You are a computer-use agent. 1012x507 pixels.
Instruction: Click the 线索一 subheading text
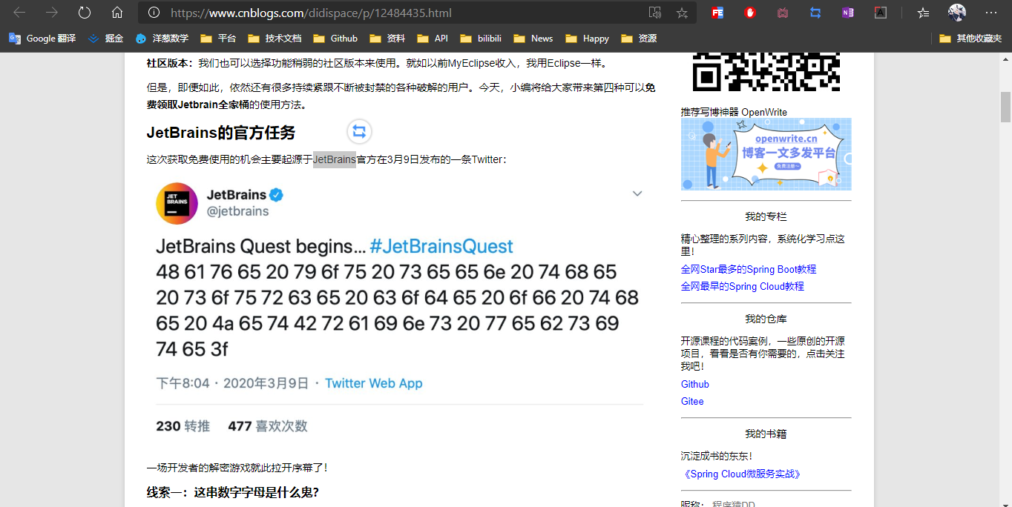point(232,492)
